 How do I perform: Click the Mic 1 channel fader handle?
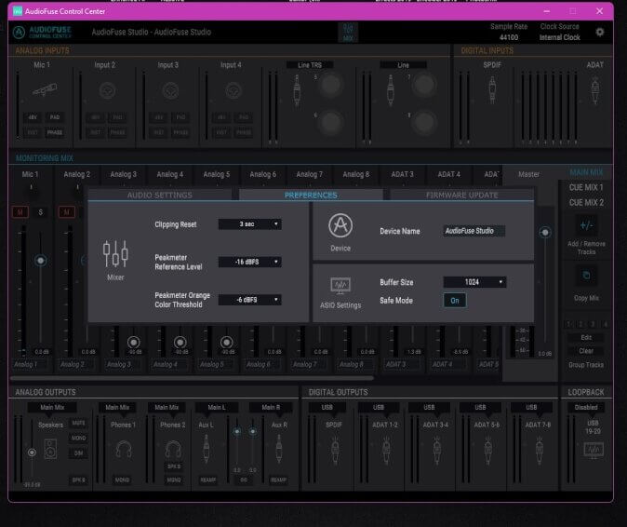point(40,261)
